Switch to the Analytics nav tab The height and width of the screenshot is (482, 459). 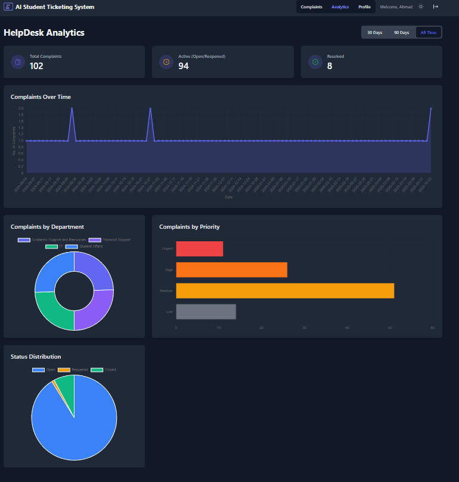[340, 7]
